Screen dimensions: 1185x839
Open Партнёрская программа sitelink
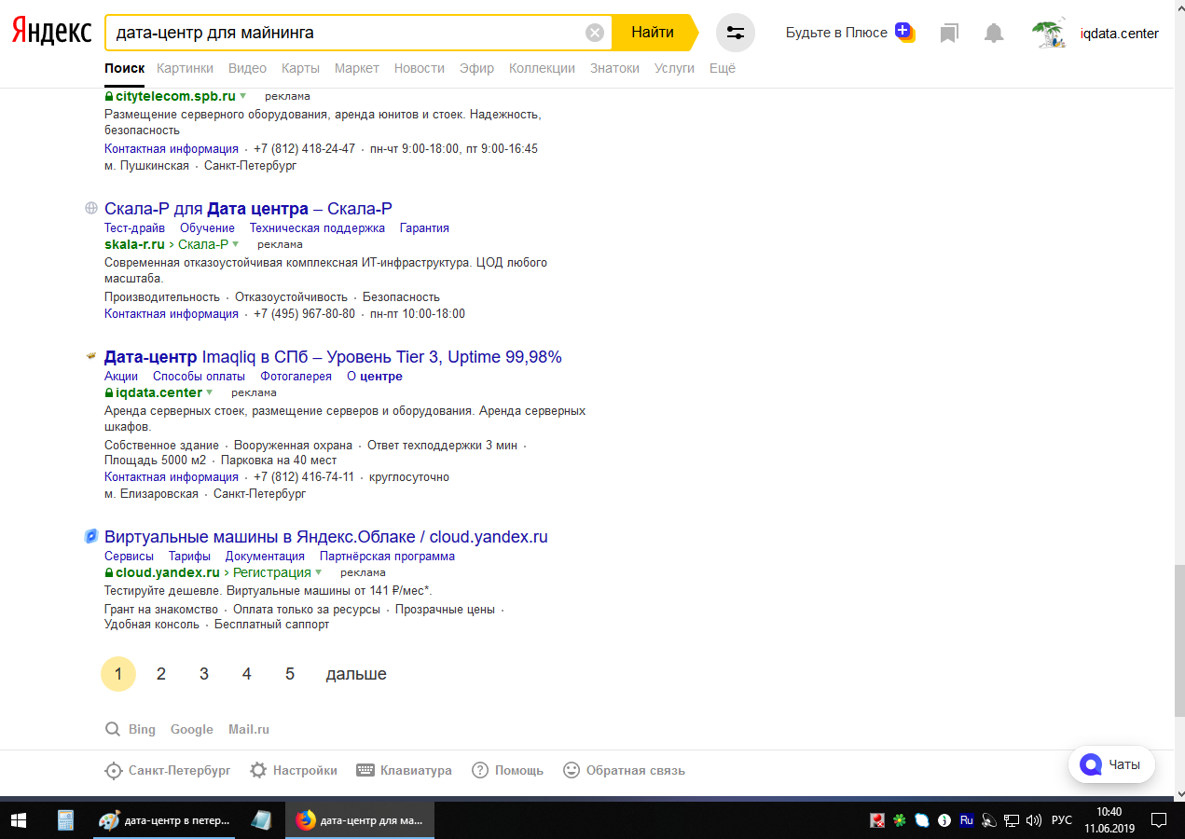point(387,557)
